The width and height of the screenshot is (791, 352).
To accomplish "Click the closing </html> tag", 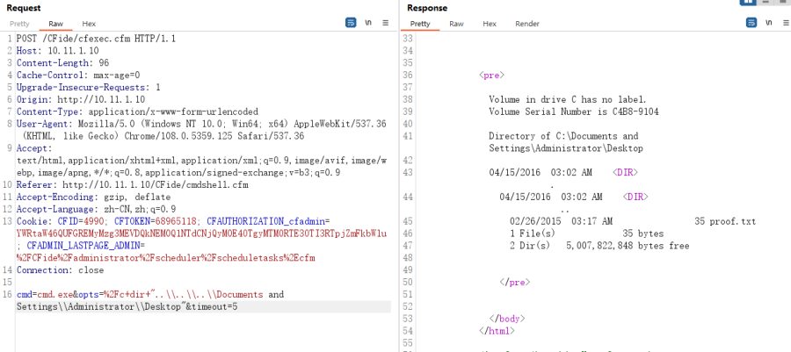I will tap(497, 331).
